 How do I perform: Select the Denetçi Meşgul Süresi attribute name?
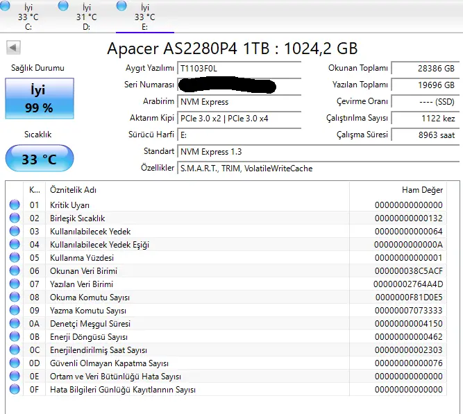point(90,324)
